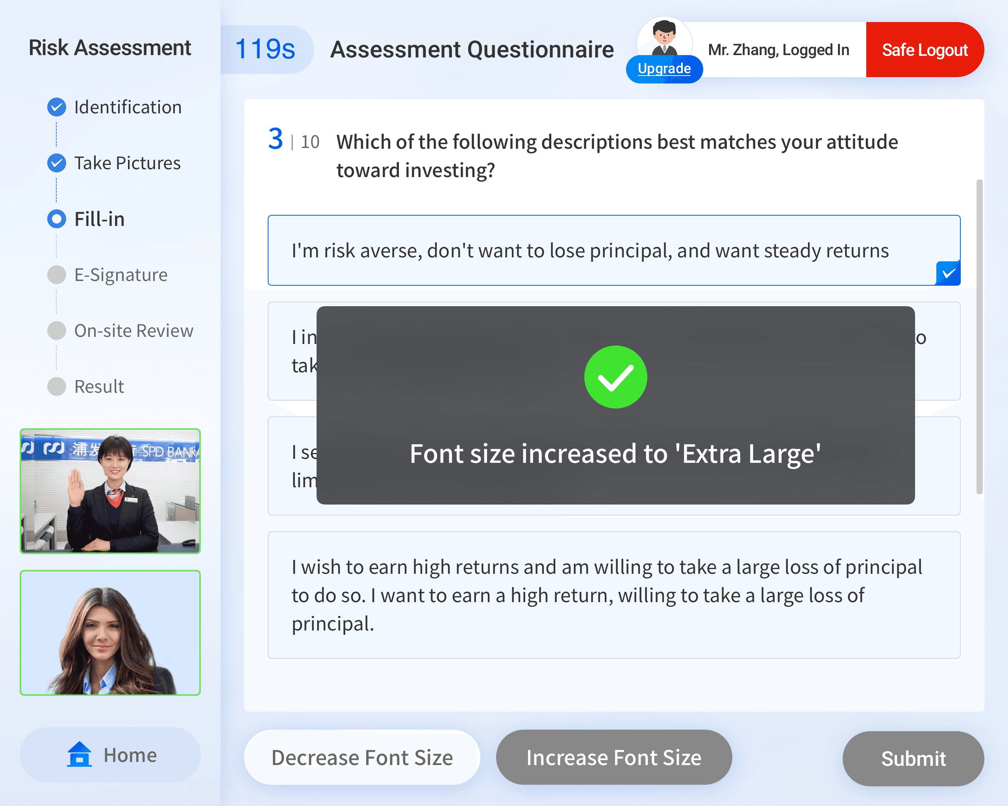
Task: Click the Take Pictures step check icon
Action: point(57,163)
